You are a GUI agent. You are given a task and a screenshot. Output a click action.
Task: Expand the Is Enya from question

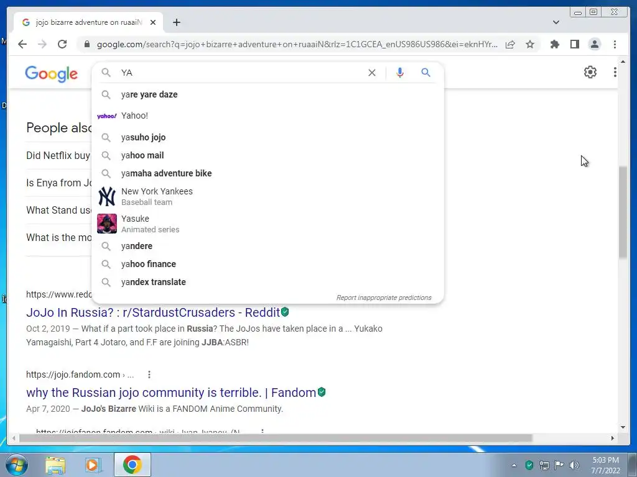(x=58, y=183)
